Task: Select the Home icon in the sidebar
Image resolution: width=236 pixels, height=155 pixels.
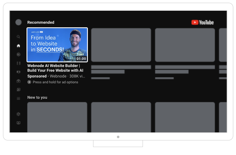Action: pos(18,46)
